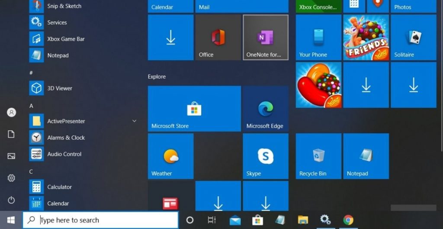Open the Office tile

point(218,38)
